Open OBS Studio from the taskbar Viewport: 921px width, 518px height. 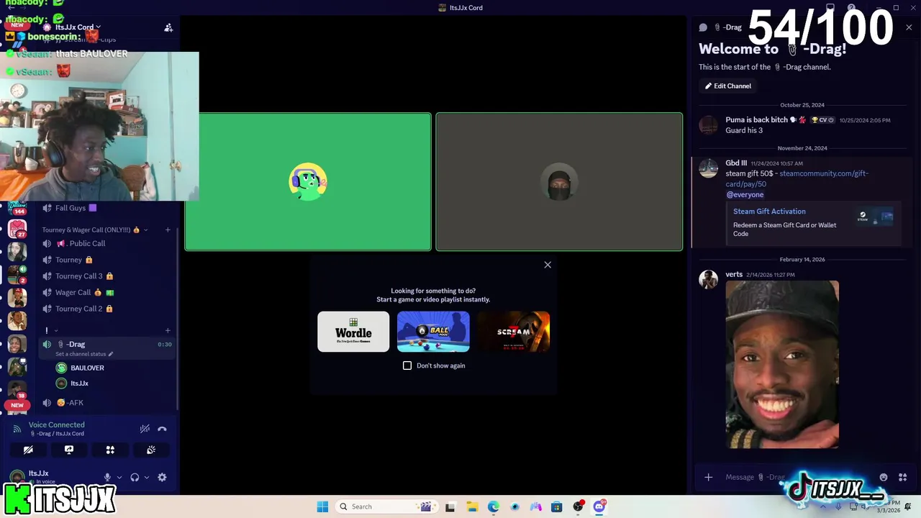coord(578,506)
